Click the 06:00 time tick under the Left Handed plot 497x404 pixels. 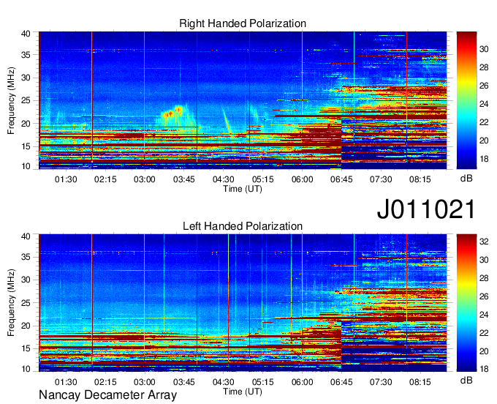(302, 382)
